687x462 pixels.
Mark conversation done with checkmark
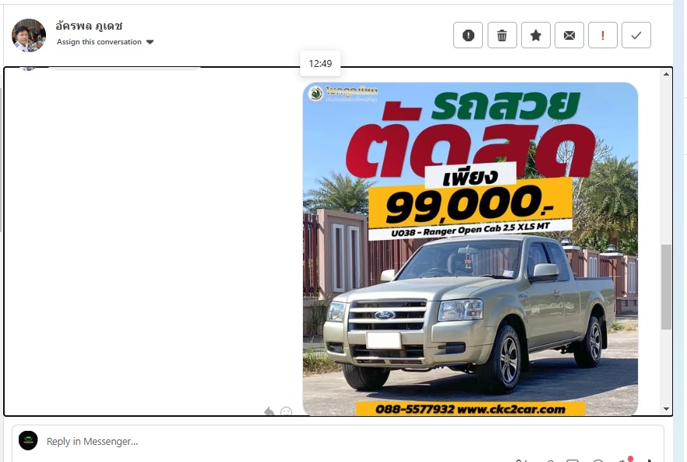636,35
